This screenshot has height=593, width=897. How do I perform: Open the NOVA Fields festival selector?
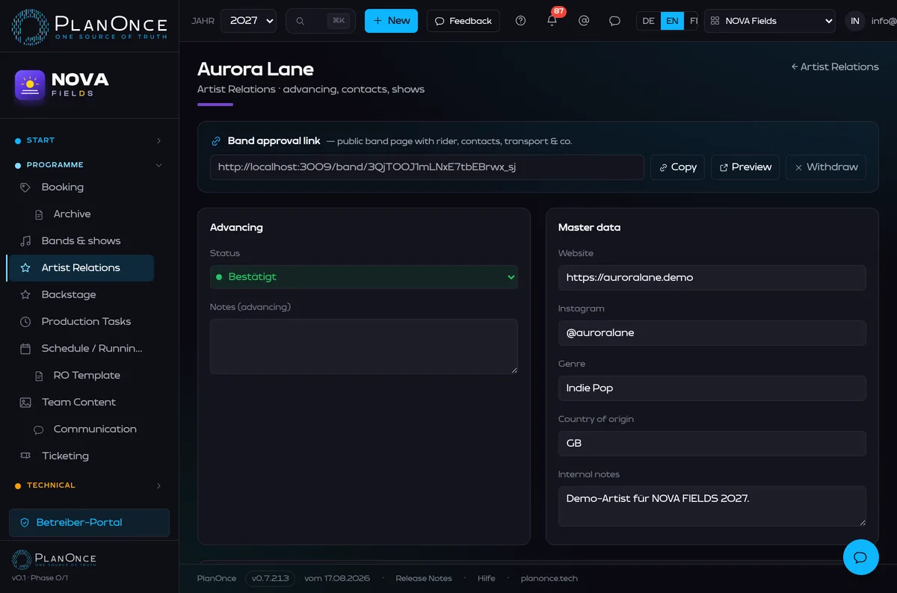coord(770,21)
